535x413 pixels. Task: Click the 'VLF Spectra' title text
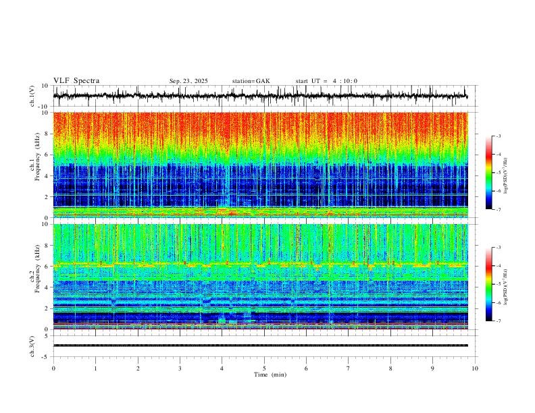tap(76, 81)
